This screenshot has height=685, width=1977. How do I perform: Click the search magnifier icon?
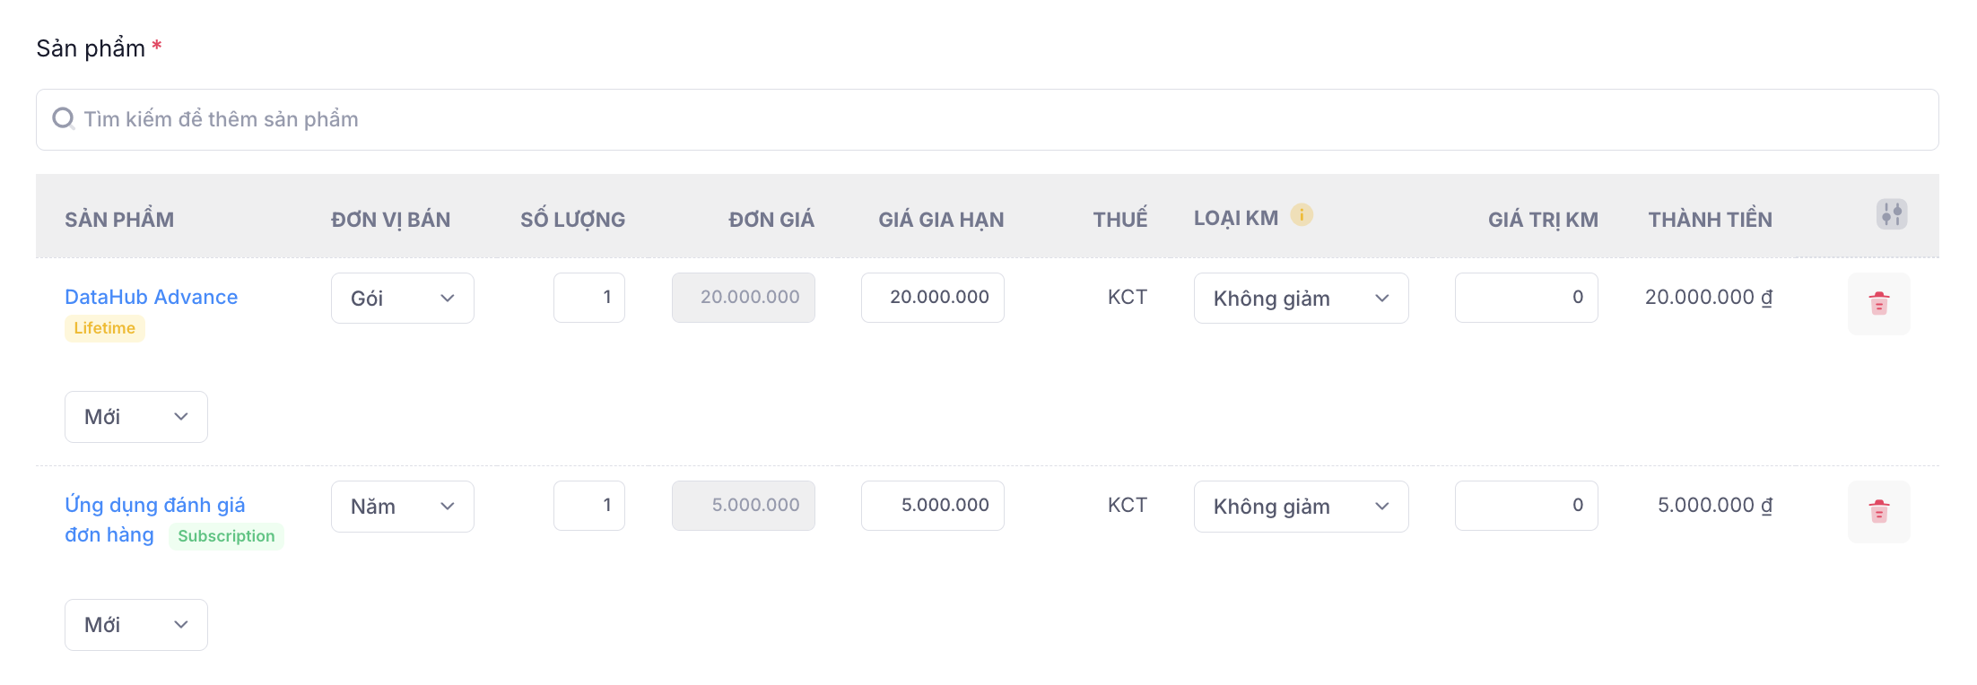pos(64,118)
